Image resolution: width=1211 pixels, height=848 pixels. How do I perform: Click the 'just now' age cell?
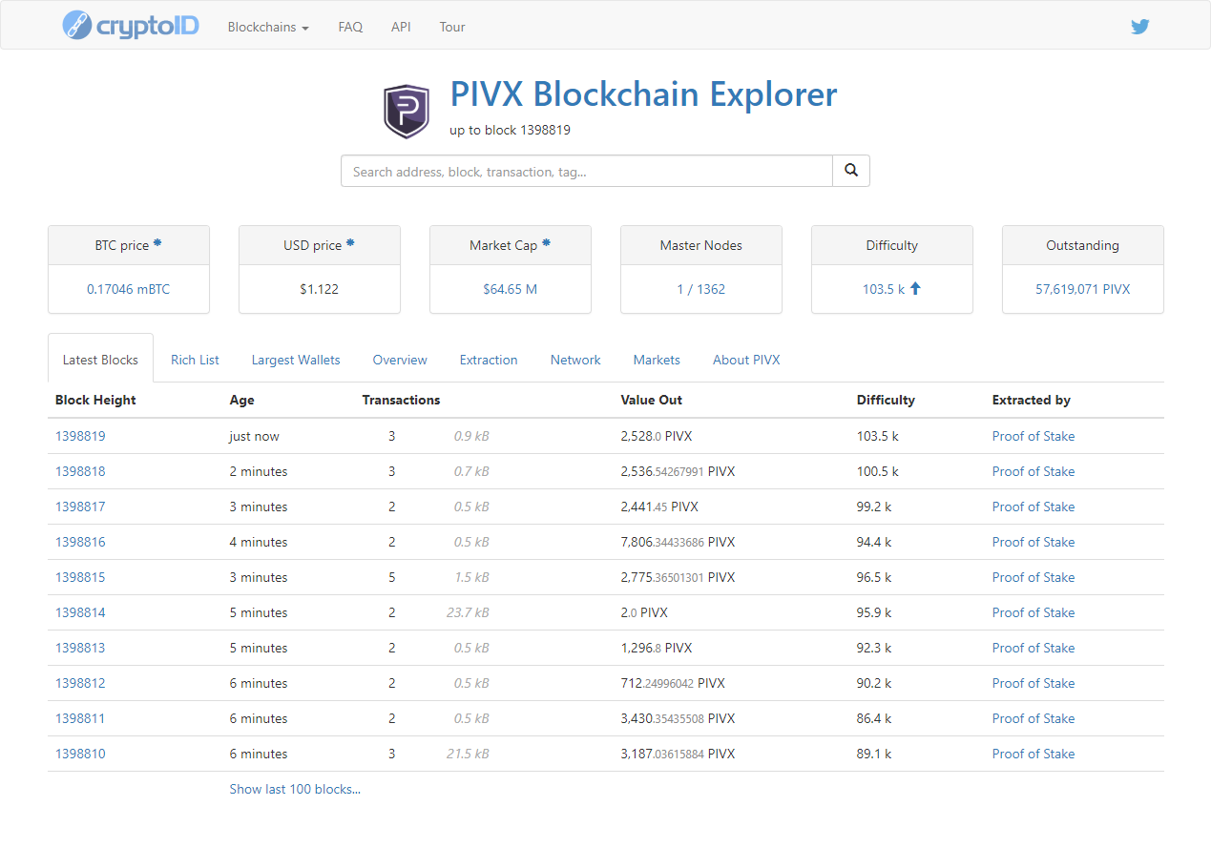(x=254, y=436)
